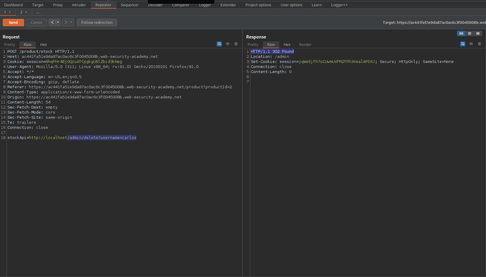Switch response view to Raw

271,45
